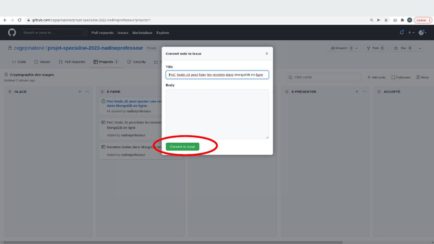This screenshot has height=244, width=434.
Task: Expand the plus create-new dropdown
Action: click(411, 33)
